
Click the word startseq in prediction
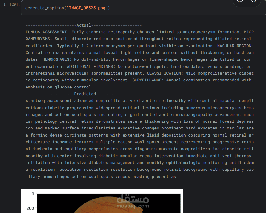click(35, 101)
